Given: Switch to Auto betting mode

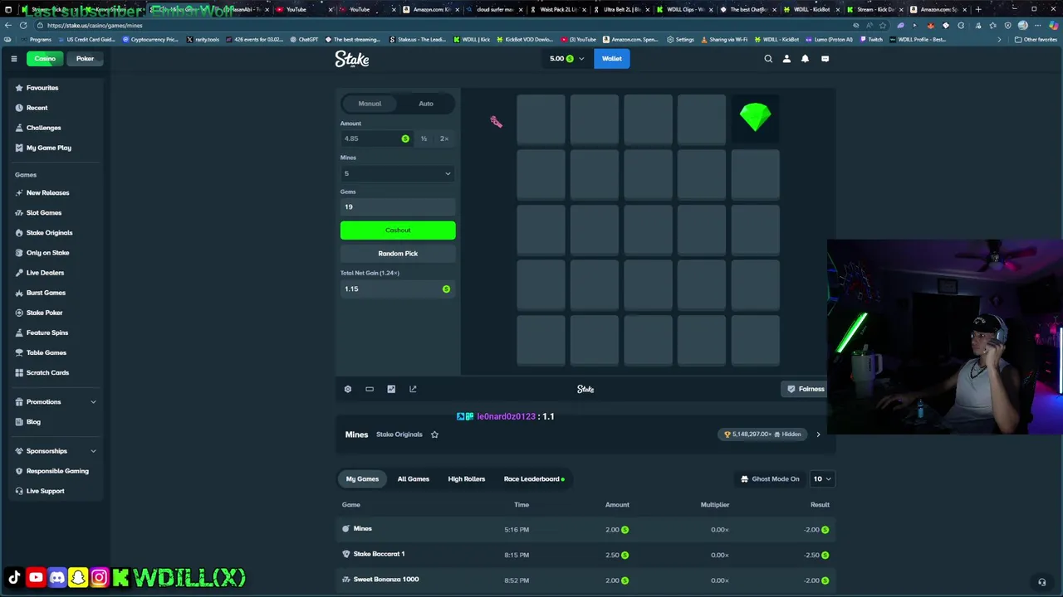Looking at the screenshot, I should pyautogui.click(x=426, y=104).
